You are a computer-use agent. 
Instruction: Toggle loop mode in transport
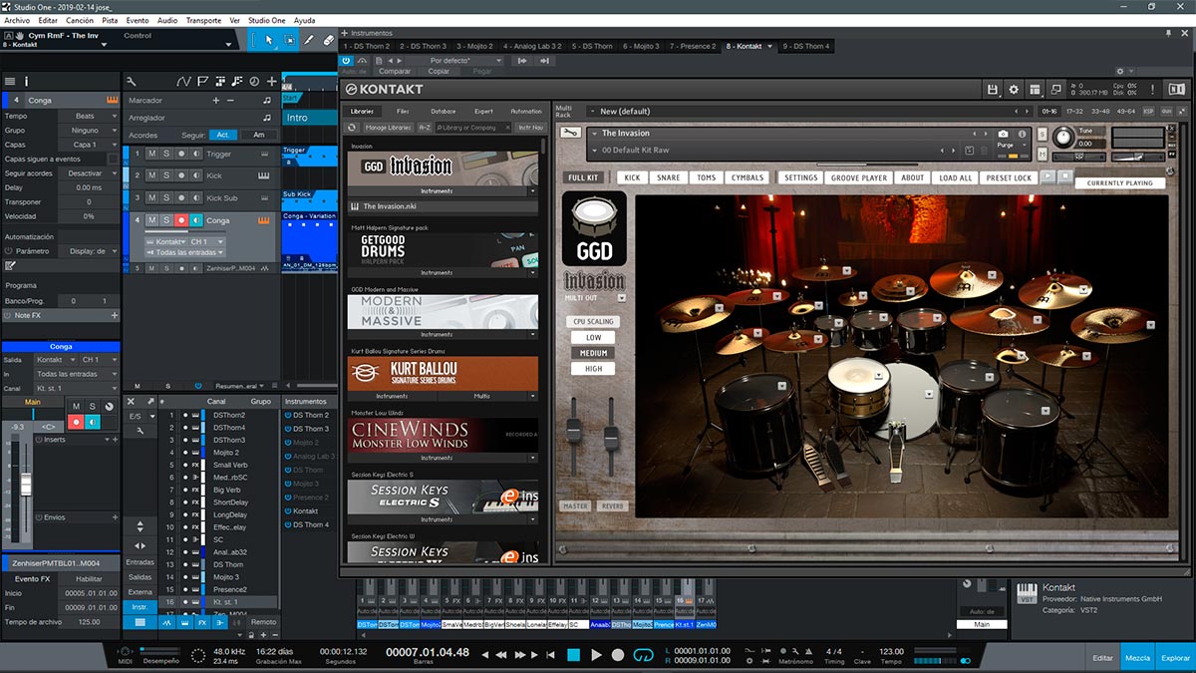(644, 655)
